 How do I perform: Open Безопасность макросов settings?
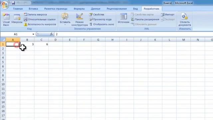pyautogui.click(x=40, y=24)
